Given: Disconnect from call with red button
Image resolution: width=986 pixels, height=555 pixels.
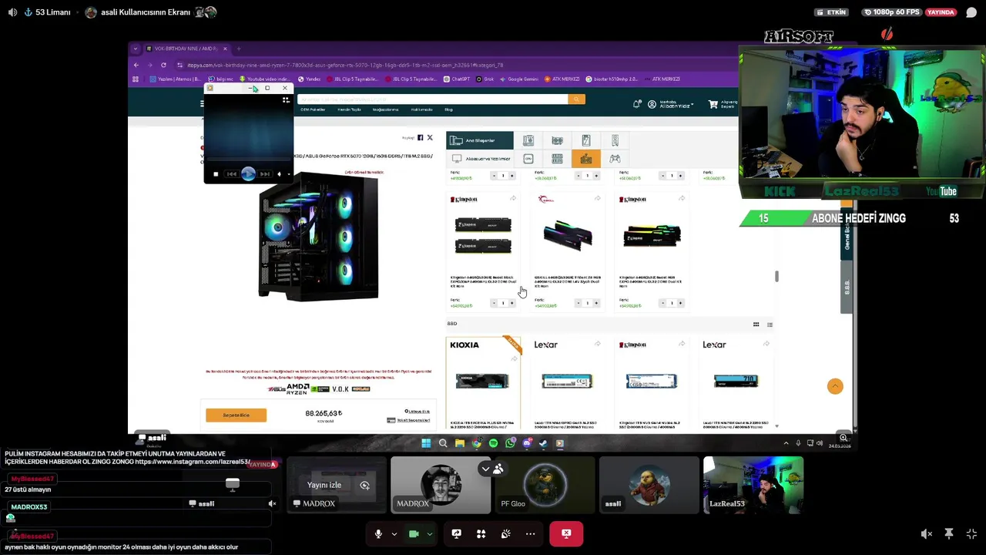Looking at the screenshot, I should coord(566,533).
